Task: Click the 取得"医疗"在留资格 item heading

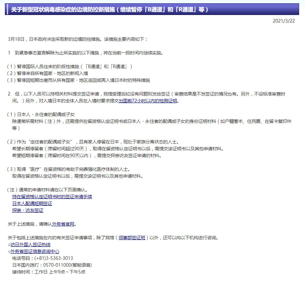Action: pos(71,169)
